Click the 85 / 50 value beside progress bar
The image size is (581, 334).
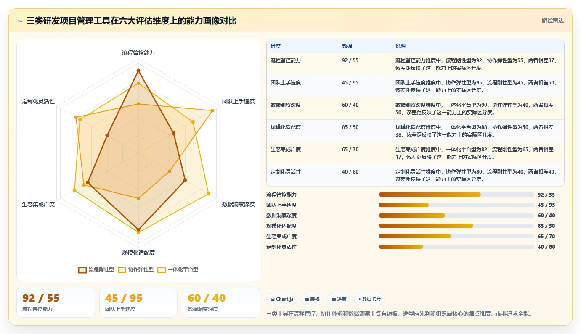coord(547,226)
